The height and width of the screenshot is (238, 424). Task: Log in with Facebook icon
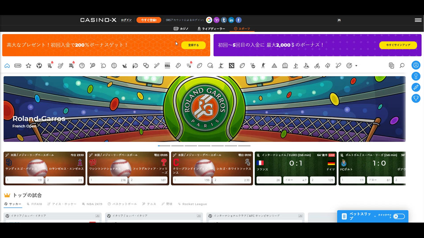click(238, 20)
